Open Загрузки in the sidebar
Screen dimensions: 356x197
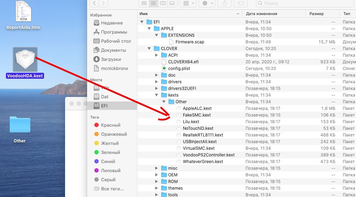point(107,59)
